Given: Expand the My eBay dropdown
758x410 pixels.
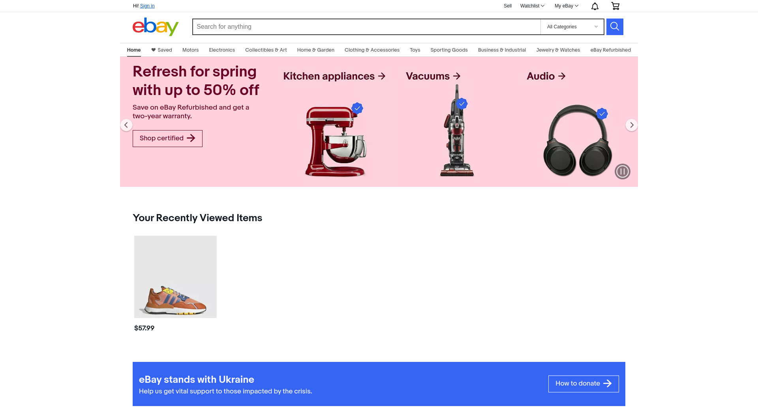Looking at the screenshot, I should click(566, 6).
